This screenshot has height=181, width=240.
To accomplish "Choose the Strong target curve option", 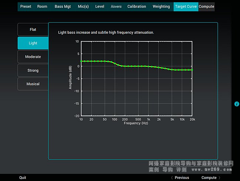I will click(33, 70).
